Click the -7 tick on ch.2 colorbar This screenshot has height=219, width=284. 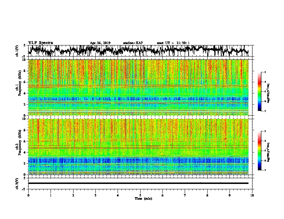coord(264,170)
